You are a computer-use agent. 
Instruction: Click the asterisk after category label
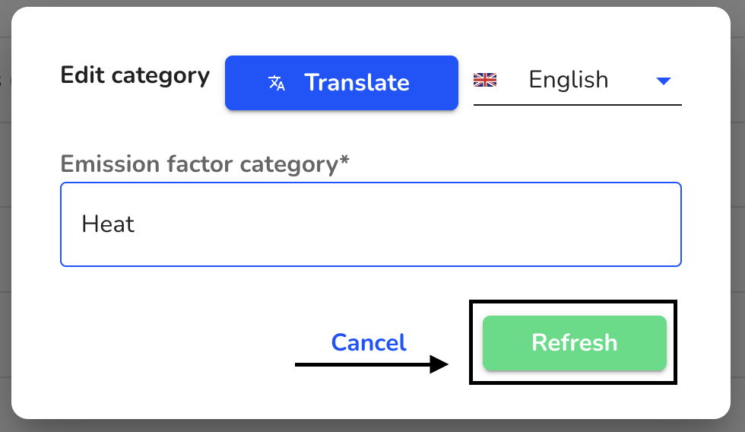pos(344,160)
